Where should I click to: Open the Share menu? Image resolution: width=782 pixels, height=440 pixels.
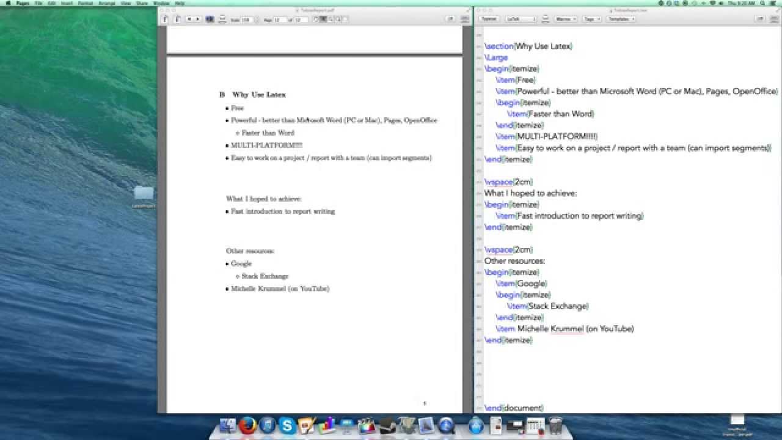click(x=142, y=3)
